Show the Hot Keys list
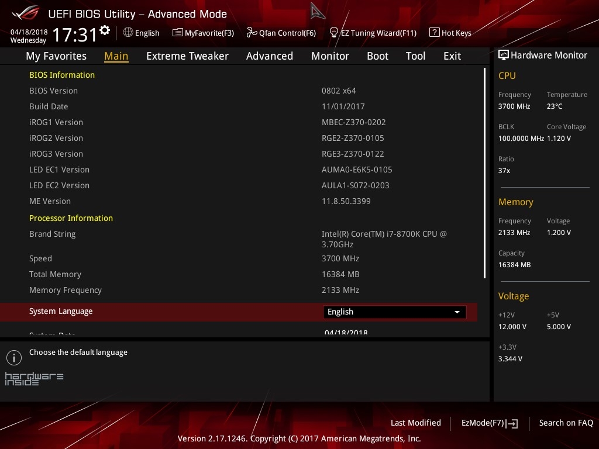Image resolution: width=599 pixels, height=449 pixels. pyautogui.click(x=450, y=33)
